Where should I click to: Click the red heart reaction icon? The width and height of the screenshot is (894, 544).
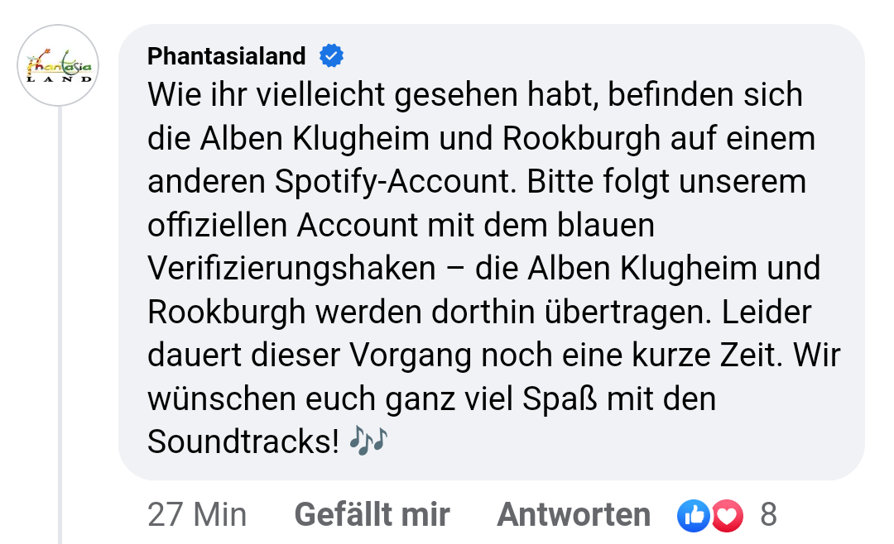(x=727, y=516)
